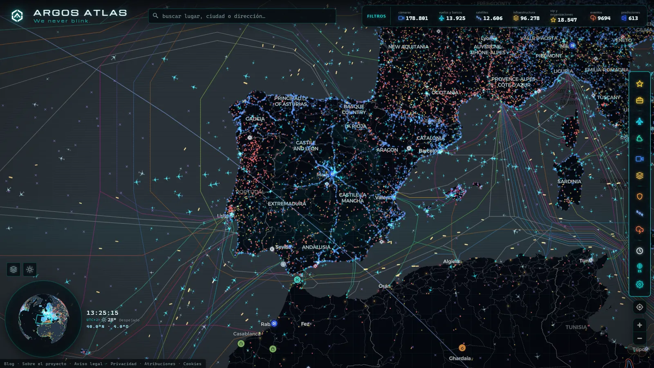Click the blue marker over Madrid

coord(332,174)
